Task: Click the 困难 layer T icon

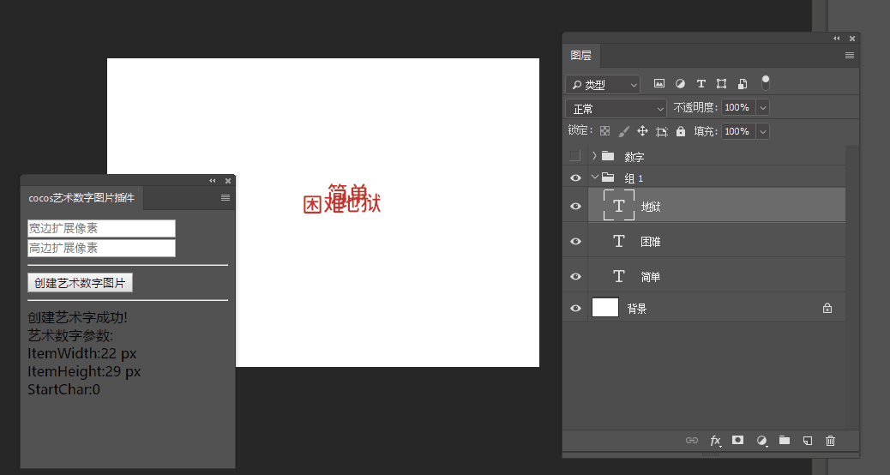Action: point(619,241)
